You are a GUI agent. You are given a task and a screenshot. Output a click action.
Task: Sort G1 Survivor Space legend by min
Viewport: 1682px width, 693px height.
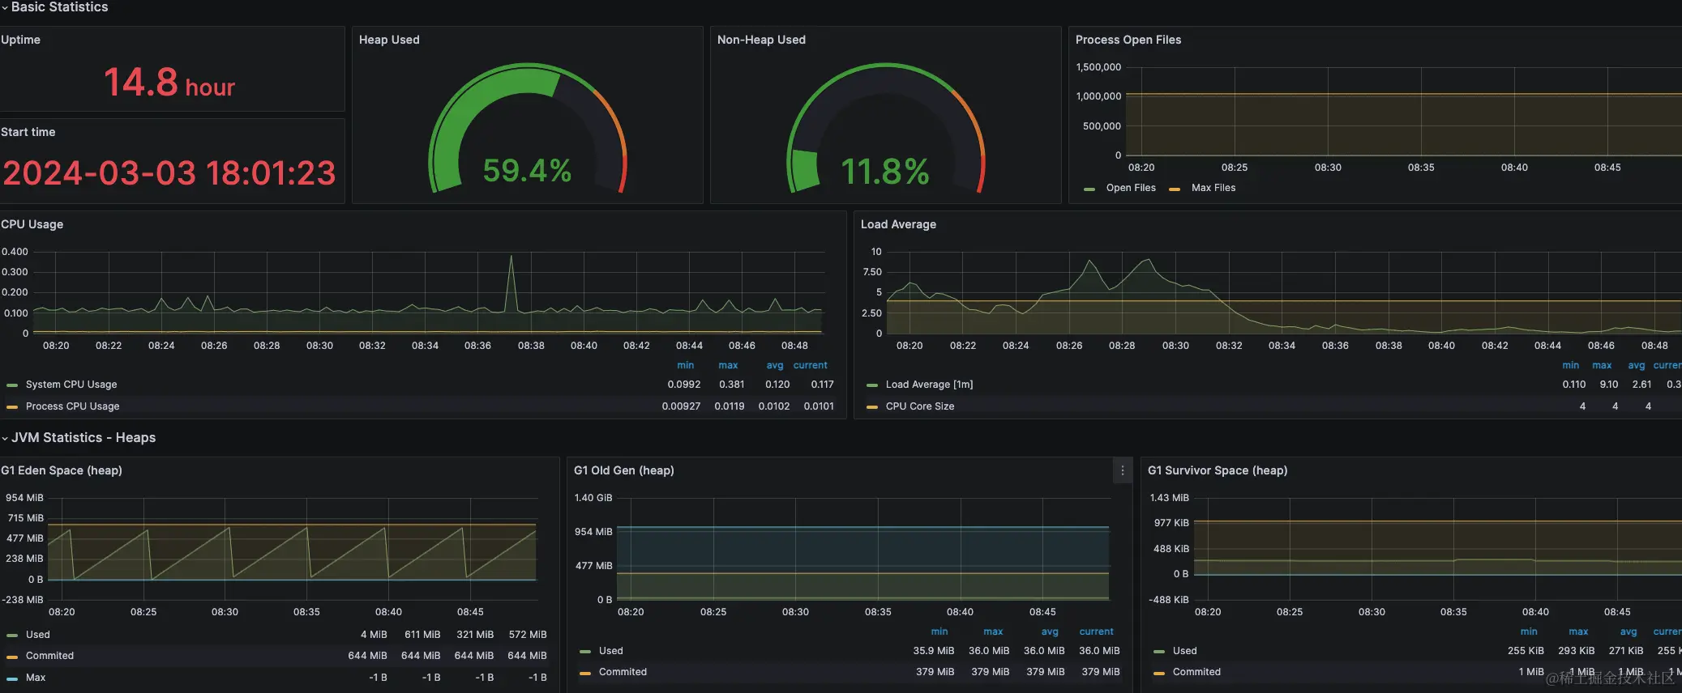(x=1529, y=631)
